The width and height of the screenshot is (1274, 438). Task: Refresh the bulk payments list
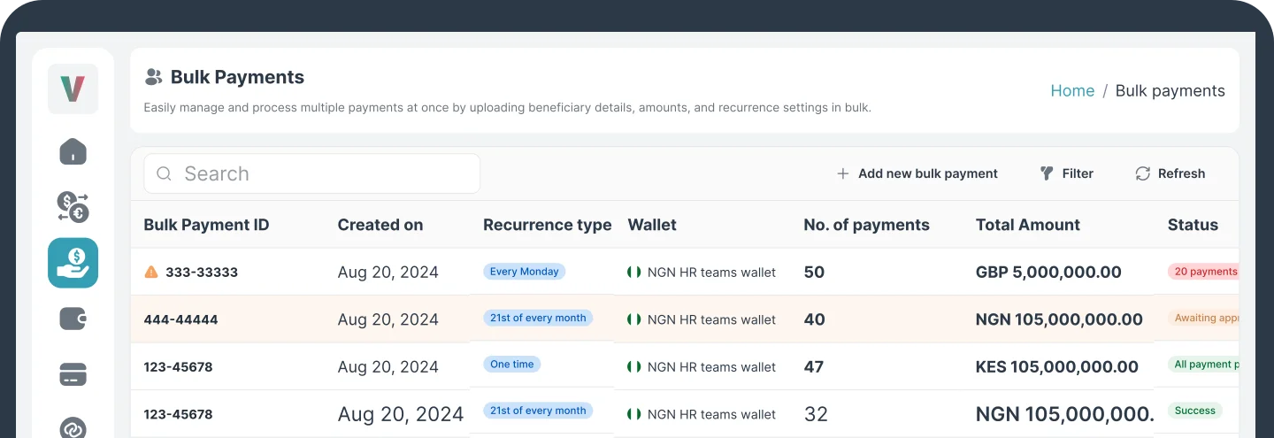[x=1170, y=173]
